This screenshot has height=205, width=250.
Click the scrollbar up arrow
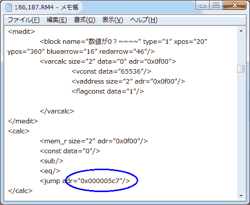(241, 31)
